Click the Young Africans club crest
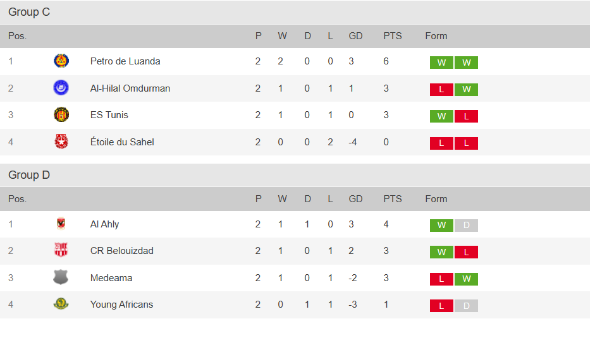This screenshot has width=607, height=338. tap(61, 305)
